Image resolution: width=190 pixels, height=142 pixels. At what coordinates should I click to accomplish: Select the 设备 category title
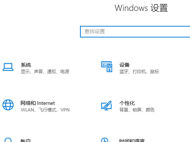point(124,65)
